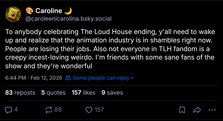223x121 pixels.
Task: Click the 6:44 PM Feb 12, 2026 timestamp
Action: [34, 78]
